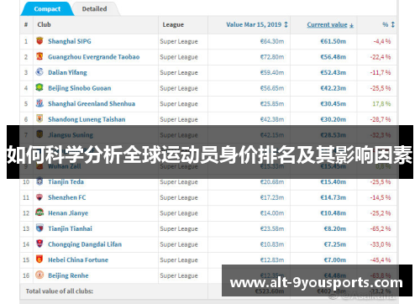The width and height of the screenshot is (420, 304).
Task: Select Hebei China Fortune change -45,4 %
Action: [x=381, y=260]
